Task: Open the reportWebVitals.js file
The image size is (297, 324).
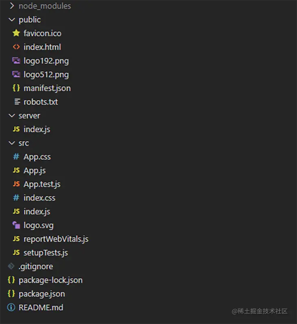Action: [x=56, y=239]
